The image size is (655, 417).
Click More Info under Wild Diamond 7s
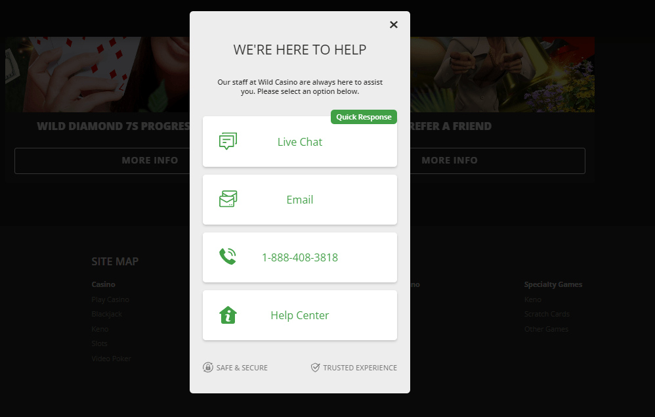coord(102,160)
